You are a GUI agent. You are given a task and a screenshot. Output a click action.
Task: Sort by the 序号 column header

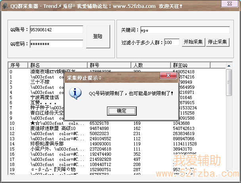click(18, 65)
